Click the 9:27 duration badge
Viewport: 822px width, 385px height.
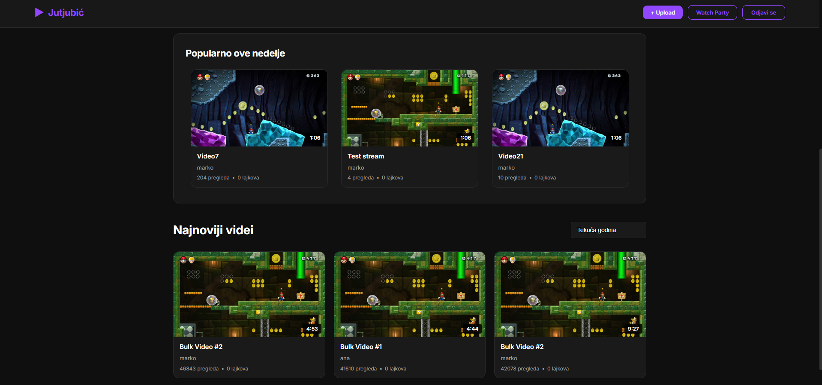coord(633,329)
